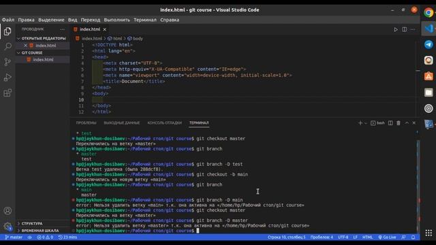Create a new terminal with plus icon
This screenshot has height=245, width=436.
[360, 122]
